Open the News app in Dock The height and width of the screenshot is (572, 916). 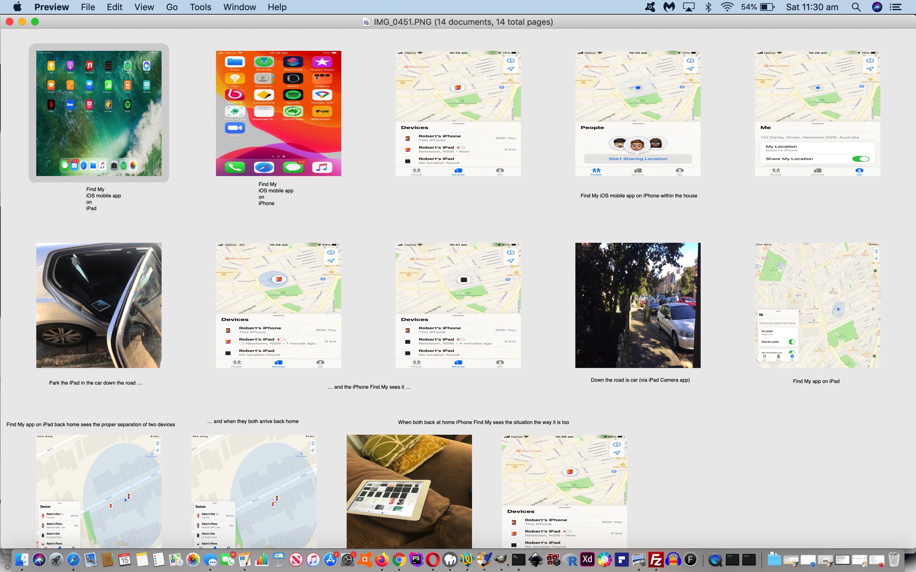(296, 560)
